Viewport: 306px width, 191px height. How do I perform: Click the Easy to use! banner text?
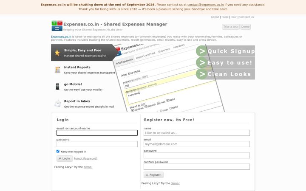pos(230,63)
